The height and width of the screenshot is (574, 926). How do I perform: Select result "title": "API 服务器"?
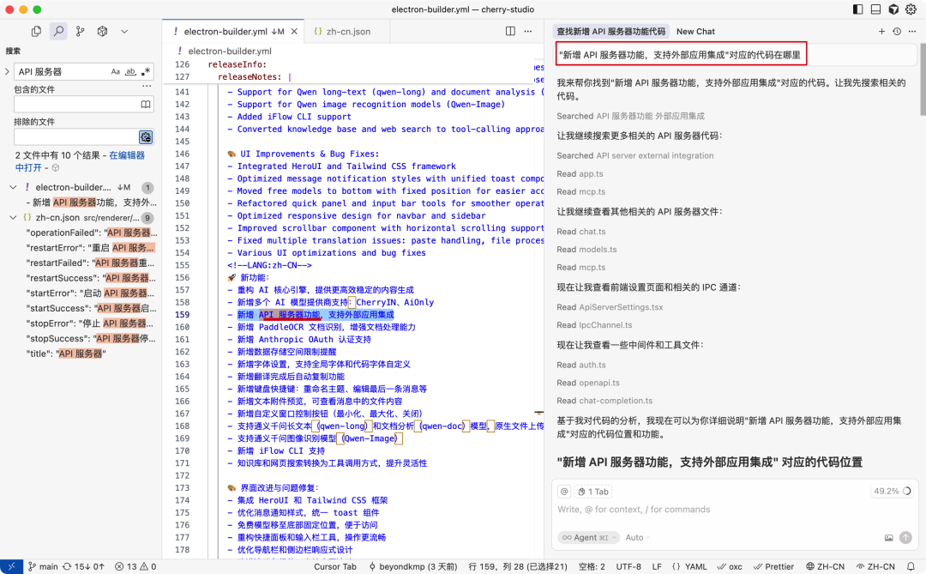coord(66,353)
